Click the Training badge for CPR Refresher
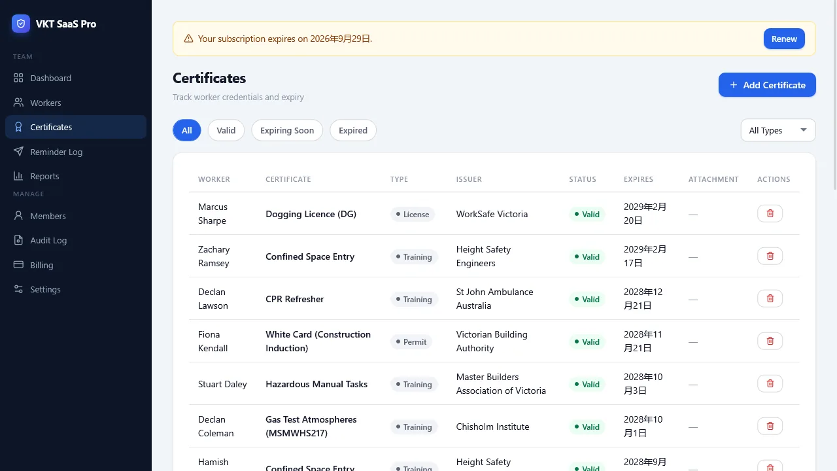The image size is (837, 471). pos(414,299)
